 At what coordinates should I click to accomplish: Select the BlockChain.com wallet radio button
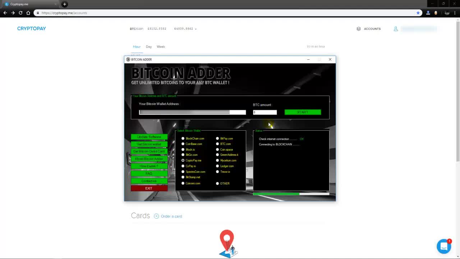183,138
